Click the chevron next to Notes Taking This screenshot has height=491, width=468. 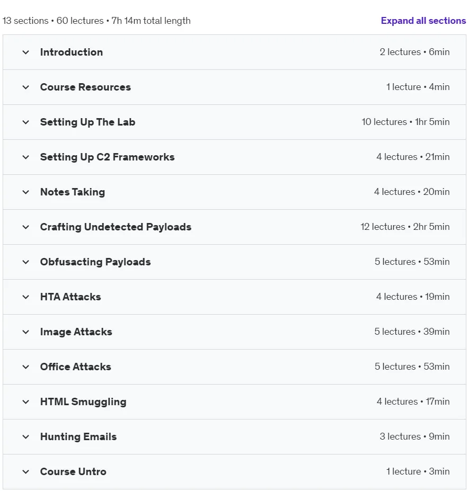pos(25,192)
